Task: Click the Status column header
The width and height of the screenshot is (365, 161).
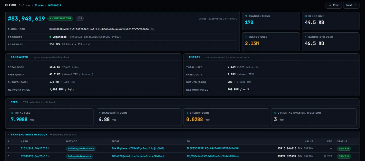Action: [x=342, y=141]
